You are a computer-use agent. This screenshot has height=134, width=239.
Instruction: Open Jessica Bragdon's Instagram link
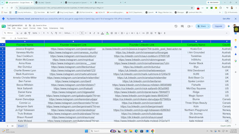click(x=73, y=49)
